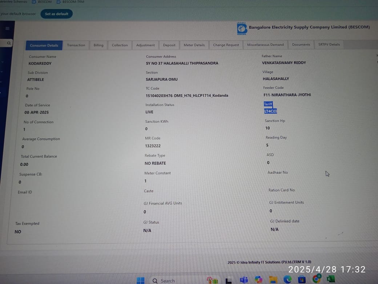The width and height of the screenshot is (378, 284).
Task: Click the BESCOM logo in the header
Action: point(242,29)
